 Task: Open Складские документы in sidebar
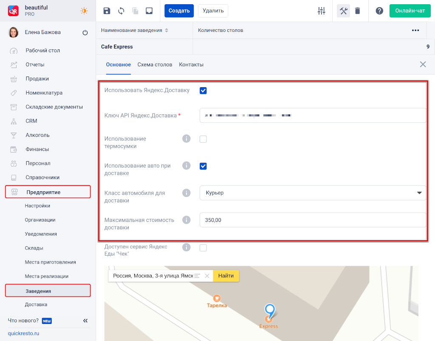click(54, 107)
